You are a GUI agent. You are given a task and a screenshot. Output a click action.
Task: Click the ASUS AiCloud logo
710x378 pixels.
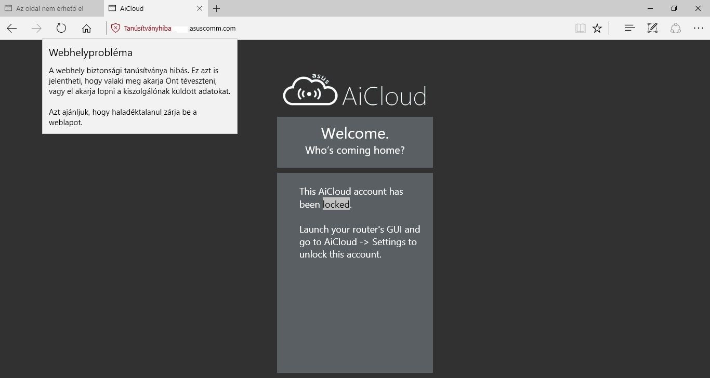click(x=354, y=91)
